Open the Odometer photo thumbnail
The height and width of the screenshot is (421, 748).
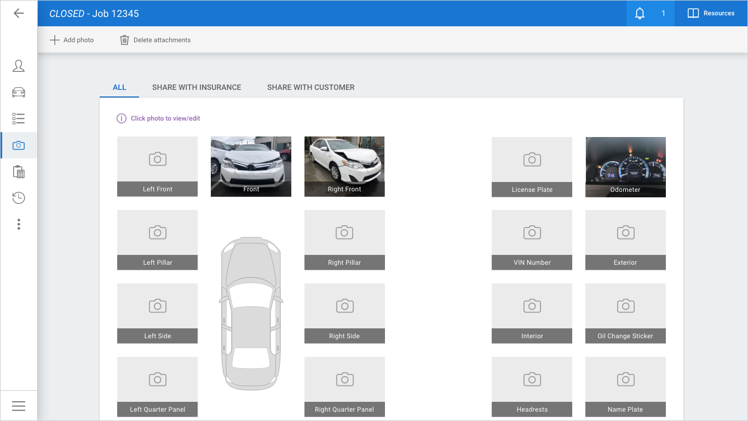(x=625, y=167)
